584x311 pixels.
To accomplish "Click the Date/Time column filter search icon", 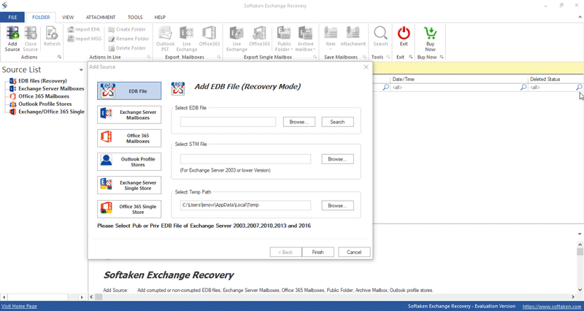I will pos(523,87).
